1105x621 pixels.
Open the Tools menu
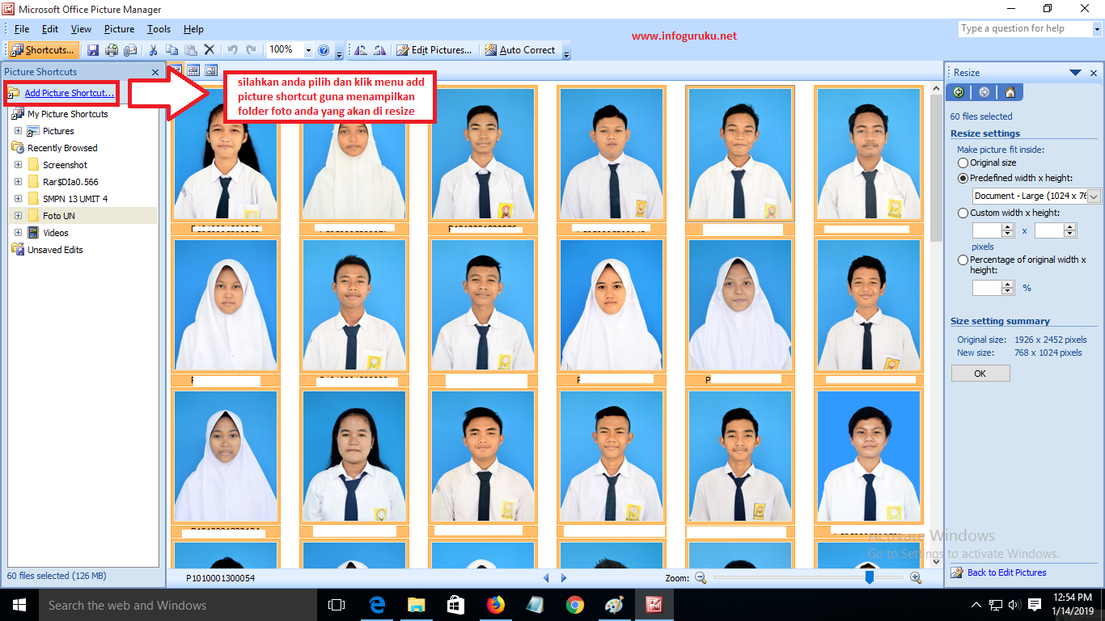(159, 29)
